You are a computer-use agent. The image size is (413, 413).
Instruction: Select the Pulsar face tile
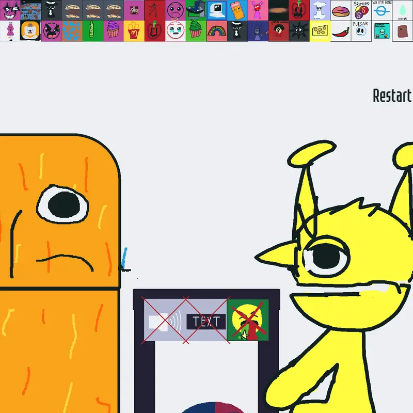pyautogui.click(x=361, y=31)
